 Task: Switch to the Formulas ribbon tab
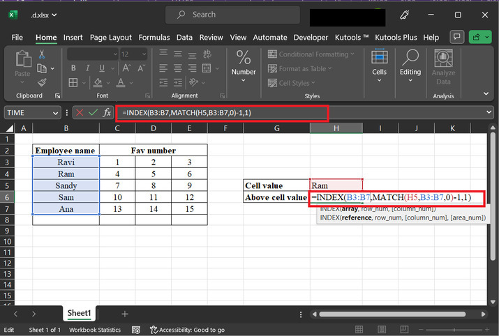pos(154,37)
